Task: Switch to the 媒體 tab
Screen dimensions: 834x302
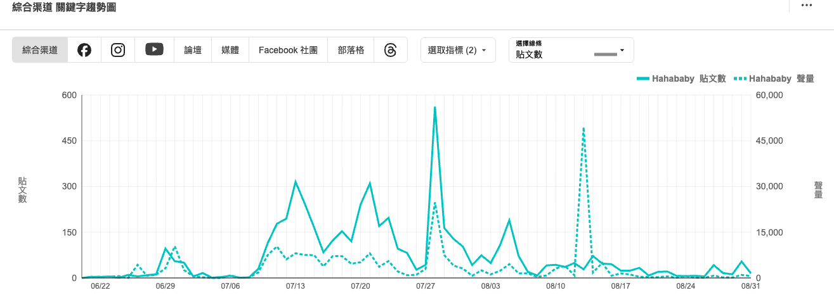Action: tap(230, 50)
